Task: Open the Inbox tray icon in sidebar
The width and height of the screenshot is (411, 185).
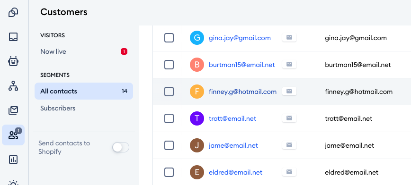Action: point(13,37)
